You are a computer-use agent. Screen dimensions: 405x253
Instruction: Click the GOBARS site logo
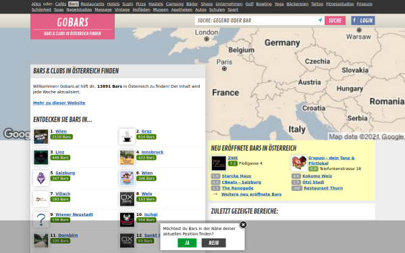coord(73,26)
